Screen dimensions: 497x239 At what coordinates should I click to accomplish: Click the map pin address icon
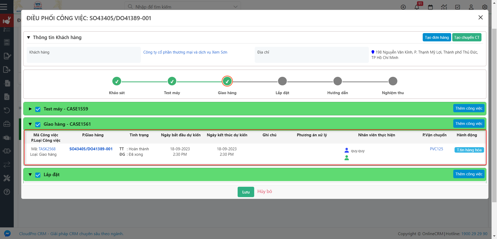(373, 52)
